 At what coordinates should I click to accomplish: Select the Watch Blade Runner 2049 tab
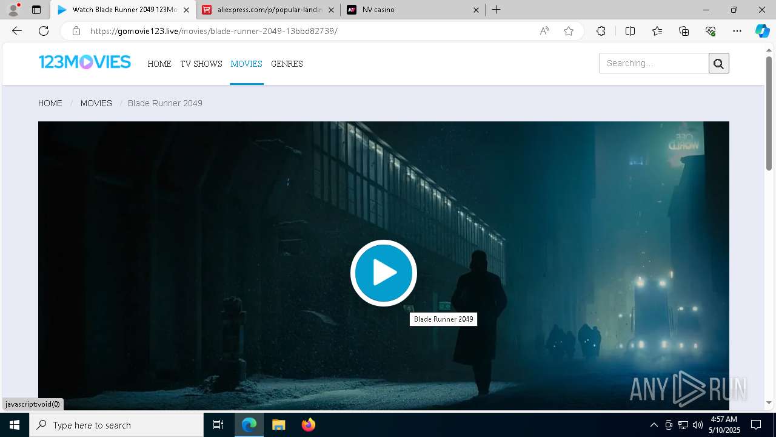click(123, 10)
